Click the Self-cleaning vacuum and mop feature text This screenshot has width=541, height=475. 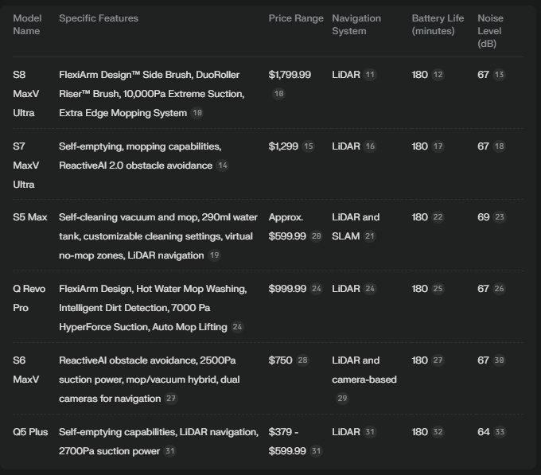tap(129, 217)
